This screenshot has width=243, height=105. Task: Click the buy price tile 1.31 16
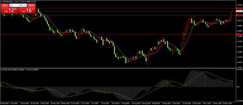(27, 10)
